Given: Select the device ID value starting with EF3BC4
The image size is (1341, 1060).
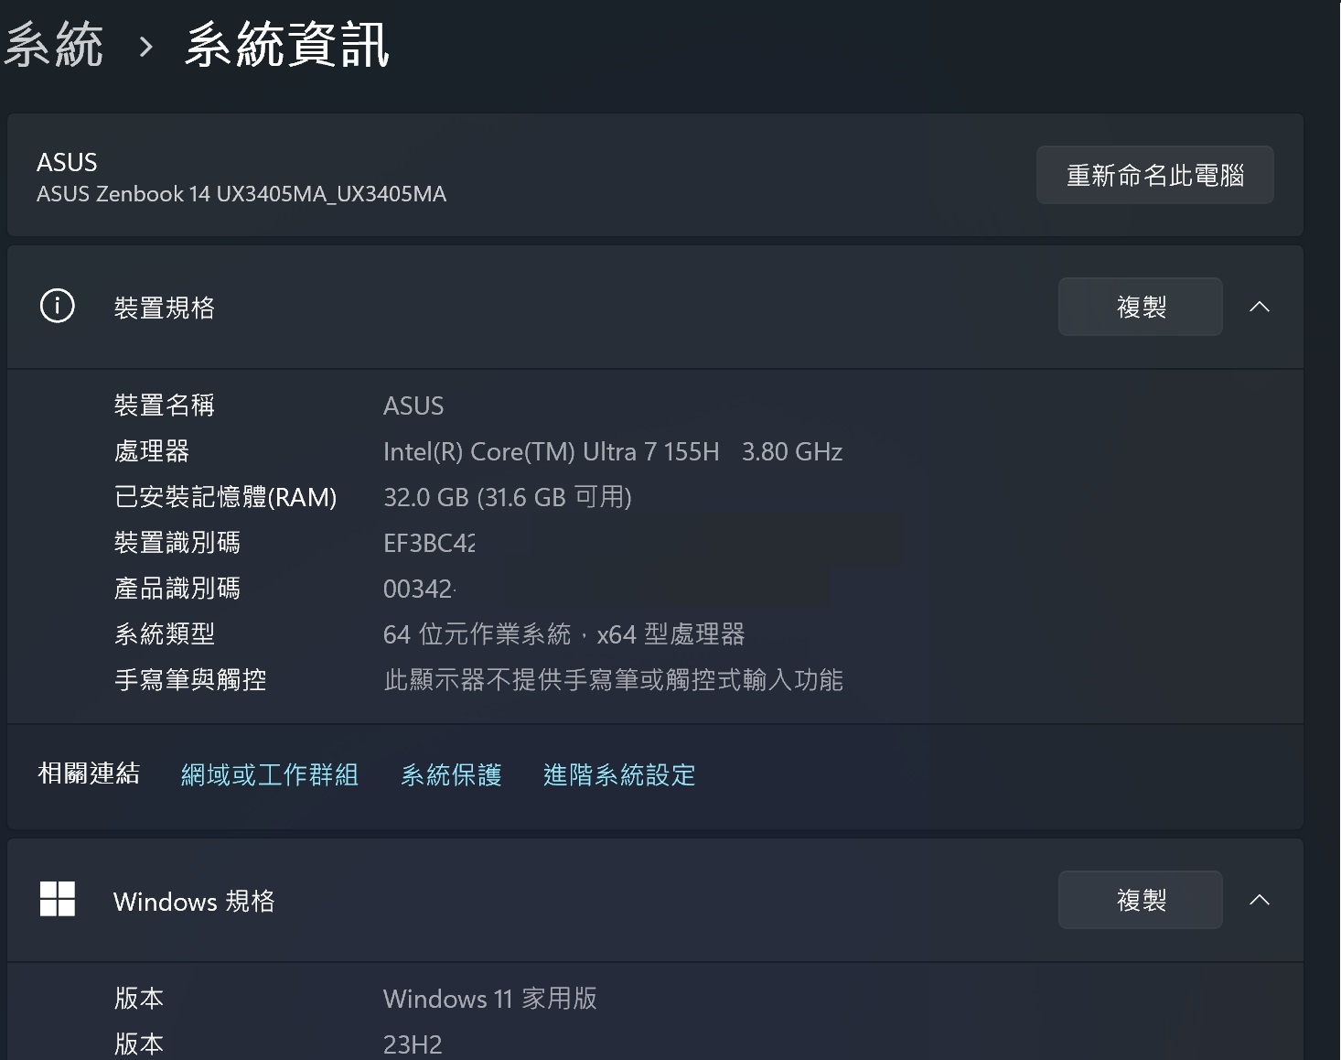Looking at the screenshot, I should tap(429, 543).
